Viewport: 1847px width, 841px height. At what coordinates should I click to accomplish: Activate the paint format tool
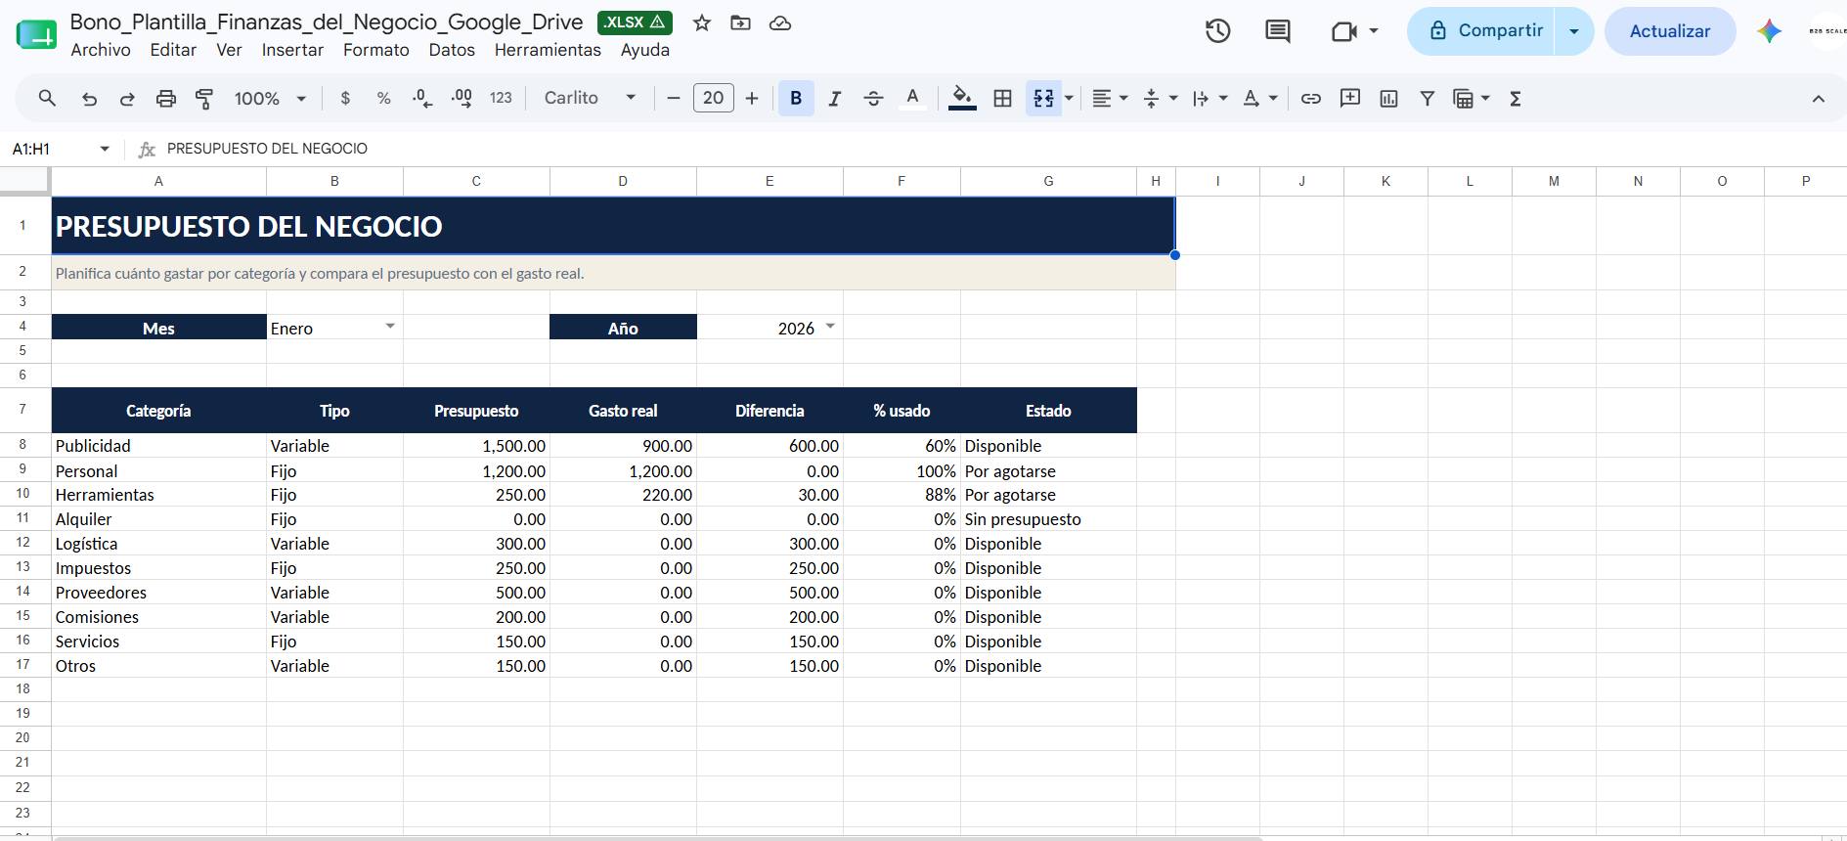pyautogui.click(x=204, y=98)
